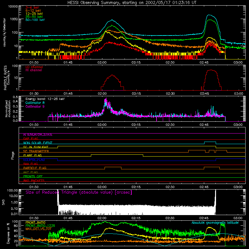Click the Size of Reduced Triangle label
Viewport: 249px width, 249px height.
(x=79, y=192)
